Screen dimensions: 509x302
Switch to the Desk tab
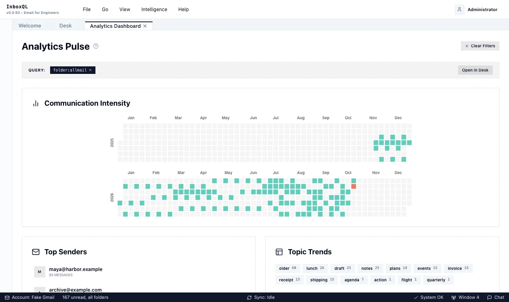click(x=66, y=26)
